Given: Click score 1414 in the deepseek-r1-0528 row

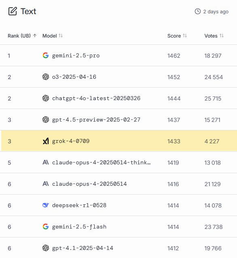Looking at the screenshot, I should (173, 206).
